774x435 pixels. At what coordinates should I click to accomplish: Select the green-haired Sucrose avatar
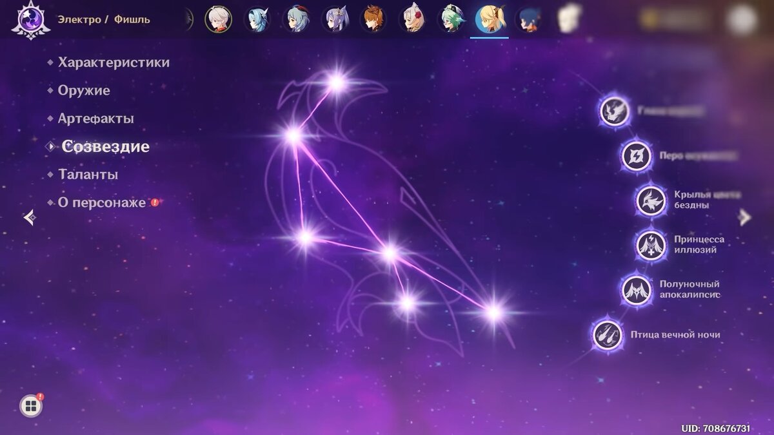451,19
